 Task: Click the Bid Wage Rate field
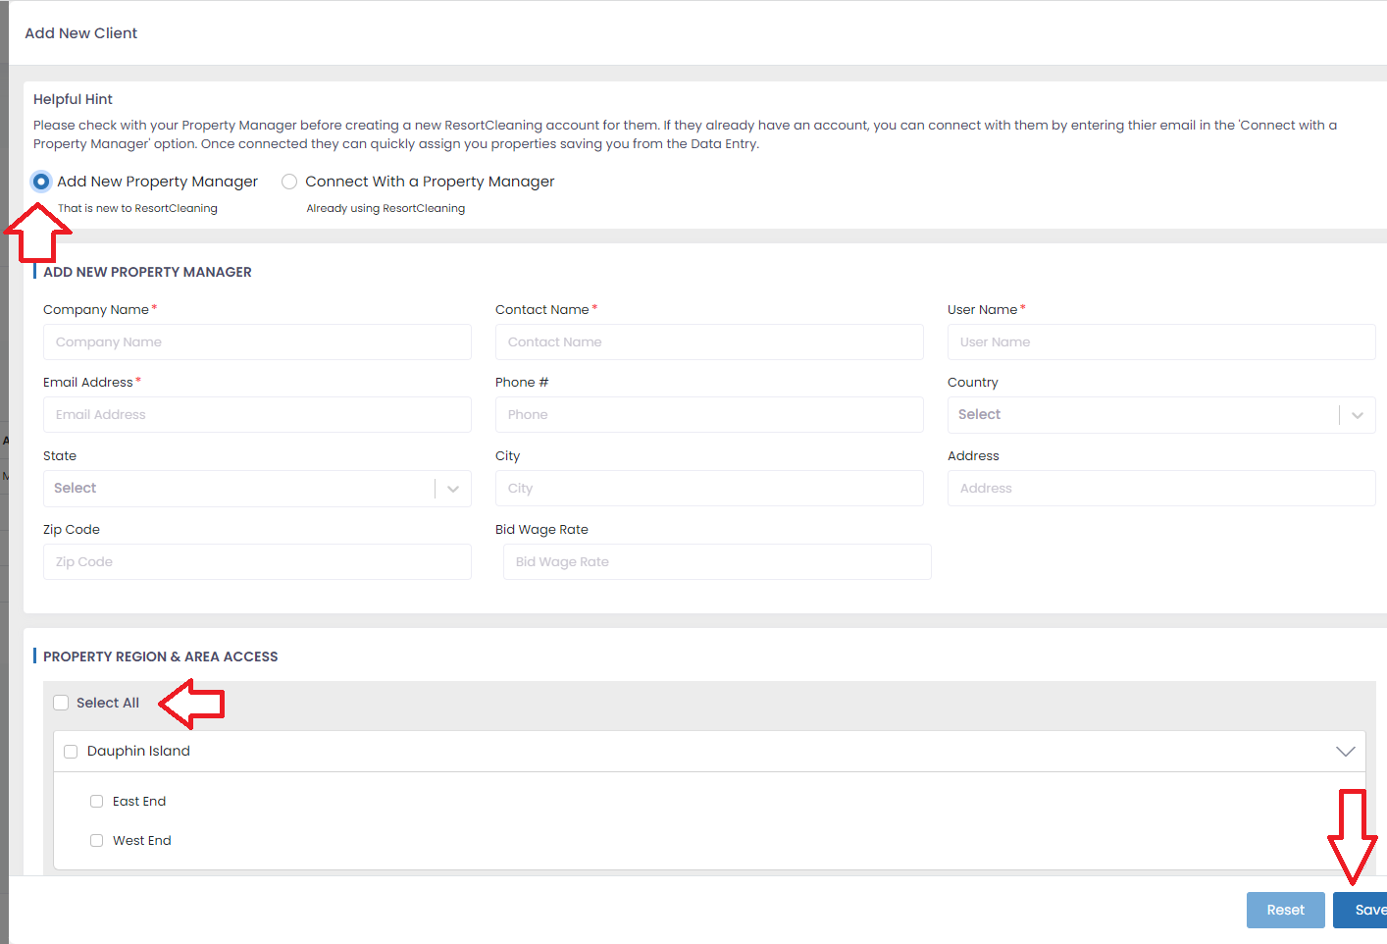click(x=717, y=562)
